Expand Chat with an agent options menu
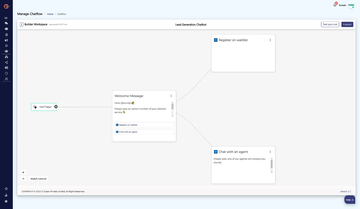Viewport: 360px width, 209px height. point(270,152)
